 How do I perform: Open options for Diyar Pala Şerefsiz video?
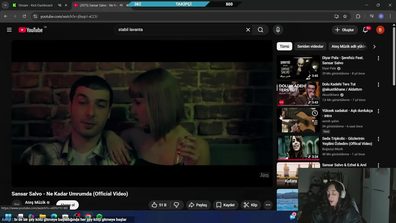(x=378, y=58)
